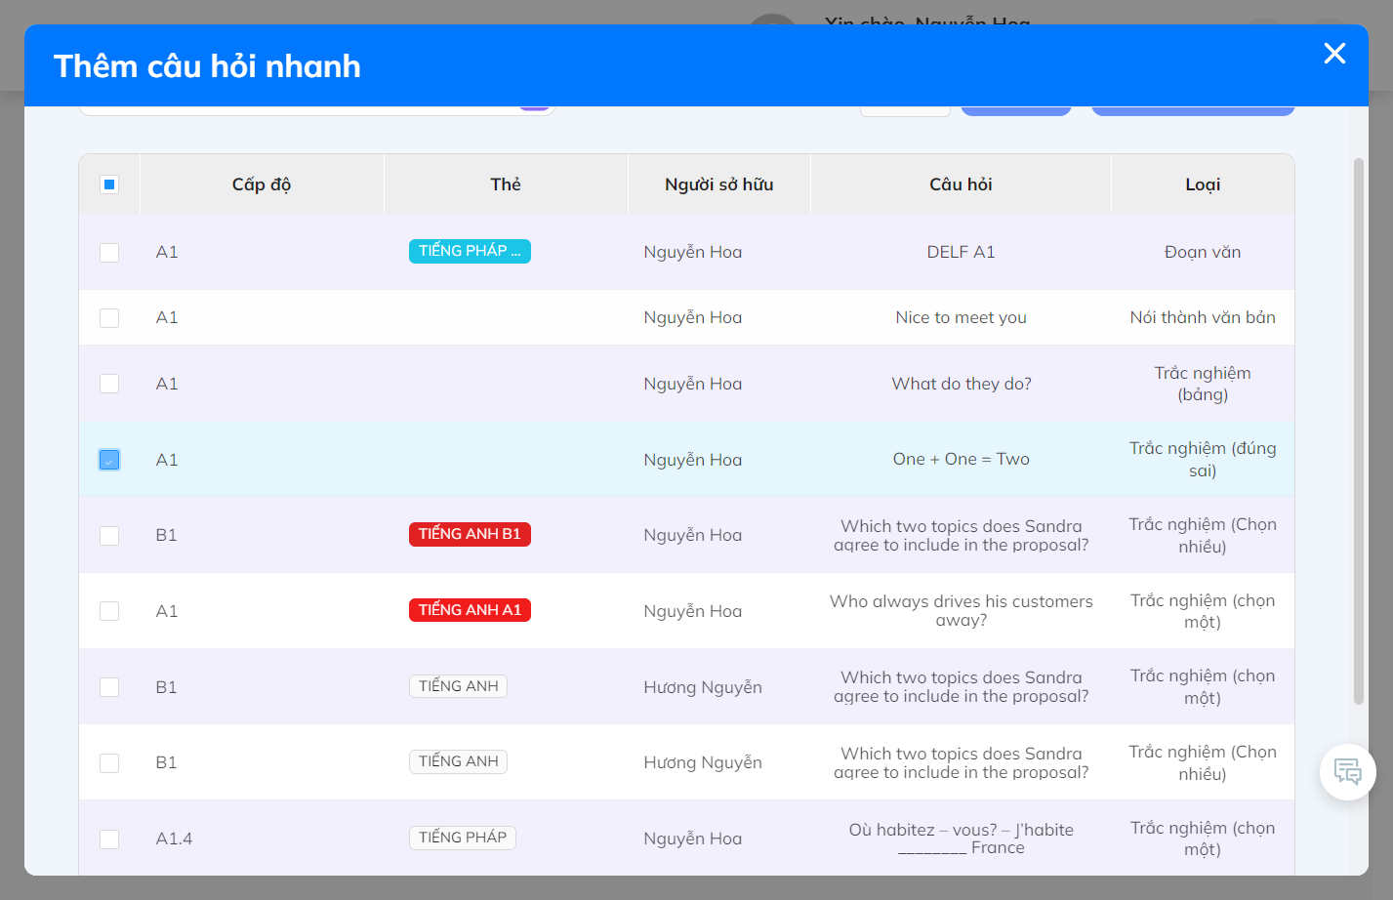Click the Loại column header
Viewport: 1393px width, 900px height.
pos(1203,184)
